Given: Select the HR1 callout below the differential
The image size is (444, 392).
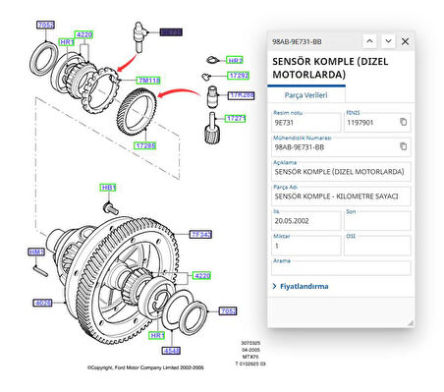Looking at the screenshot, I should (157, 335).
